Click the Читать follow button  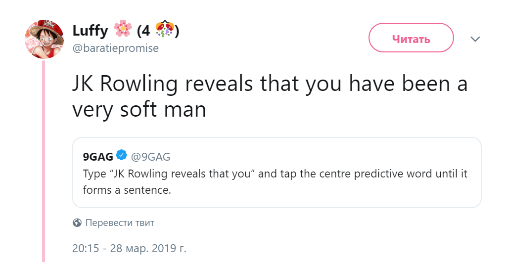[411, 38]
